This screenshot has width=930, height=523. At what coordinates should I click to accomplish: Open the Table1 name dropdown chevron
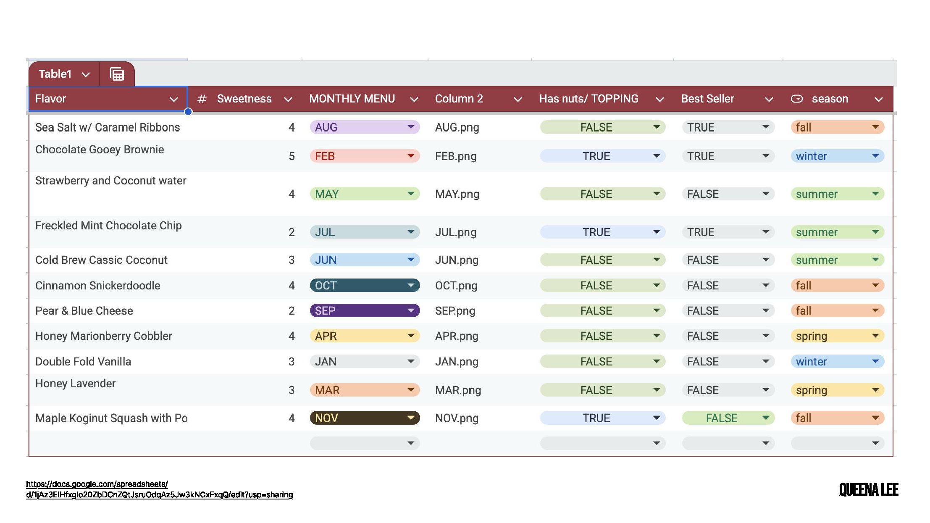(x=86, y=75)
